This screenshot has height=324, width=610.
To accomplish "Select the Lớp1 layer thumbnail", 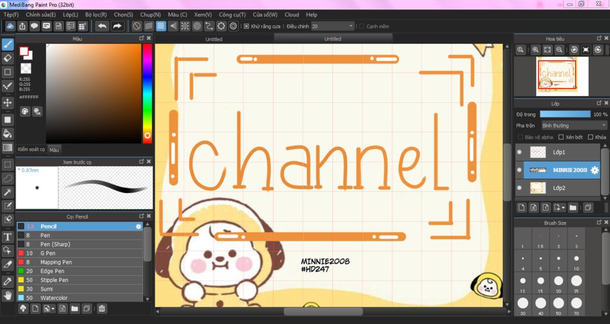I will pos(538,152).
